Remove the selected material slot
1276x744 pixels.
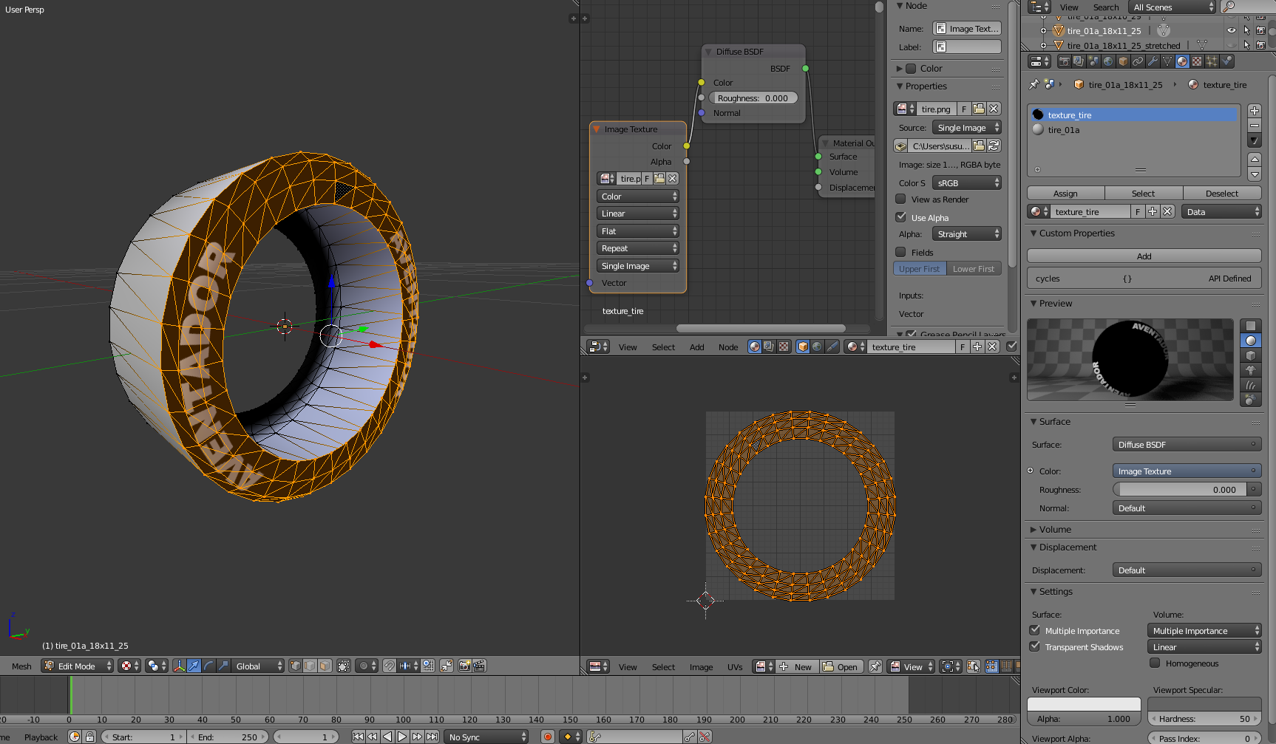pyautogui.click(x=1255, y=125)
